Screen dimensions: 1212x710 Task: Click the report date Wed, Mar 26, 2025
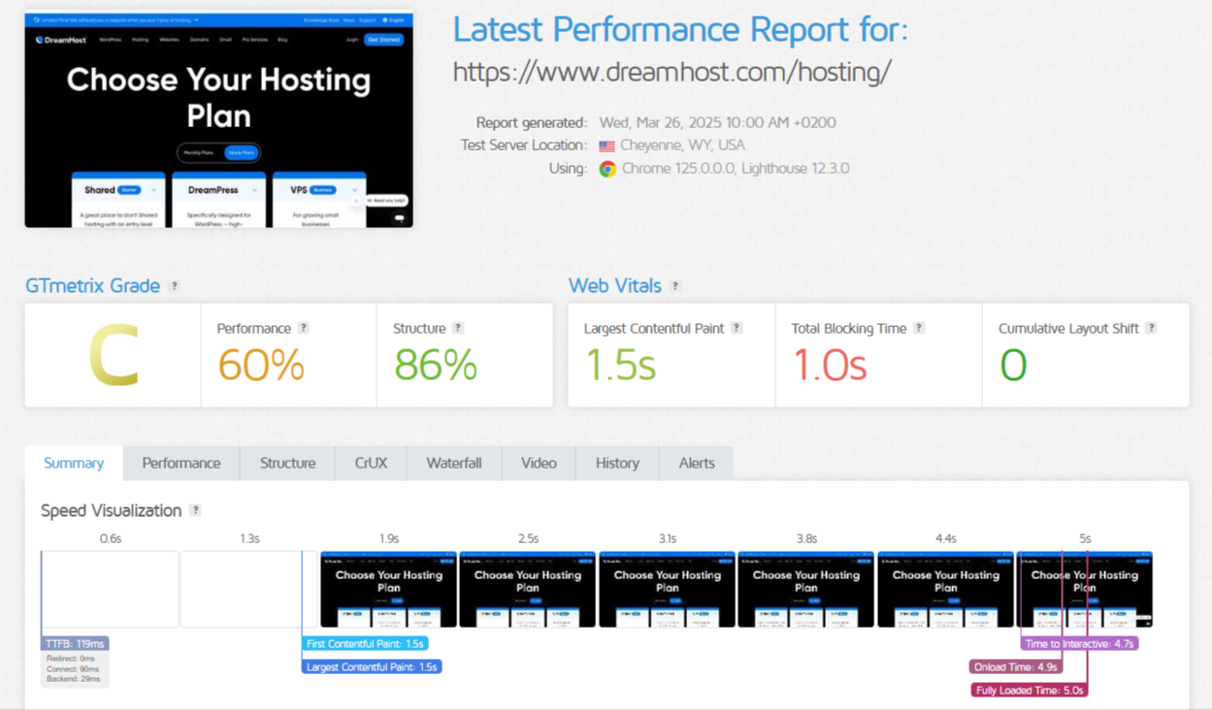(x=717, y=122)
